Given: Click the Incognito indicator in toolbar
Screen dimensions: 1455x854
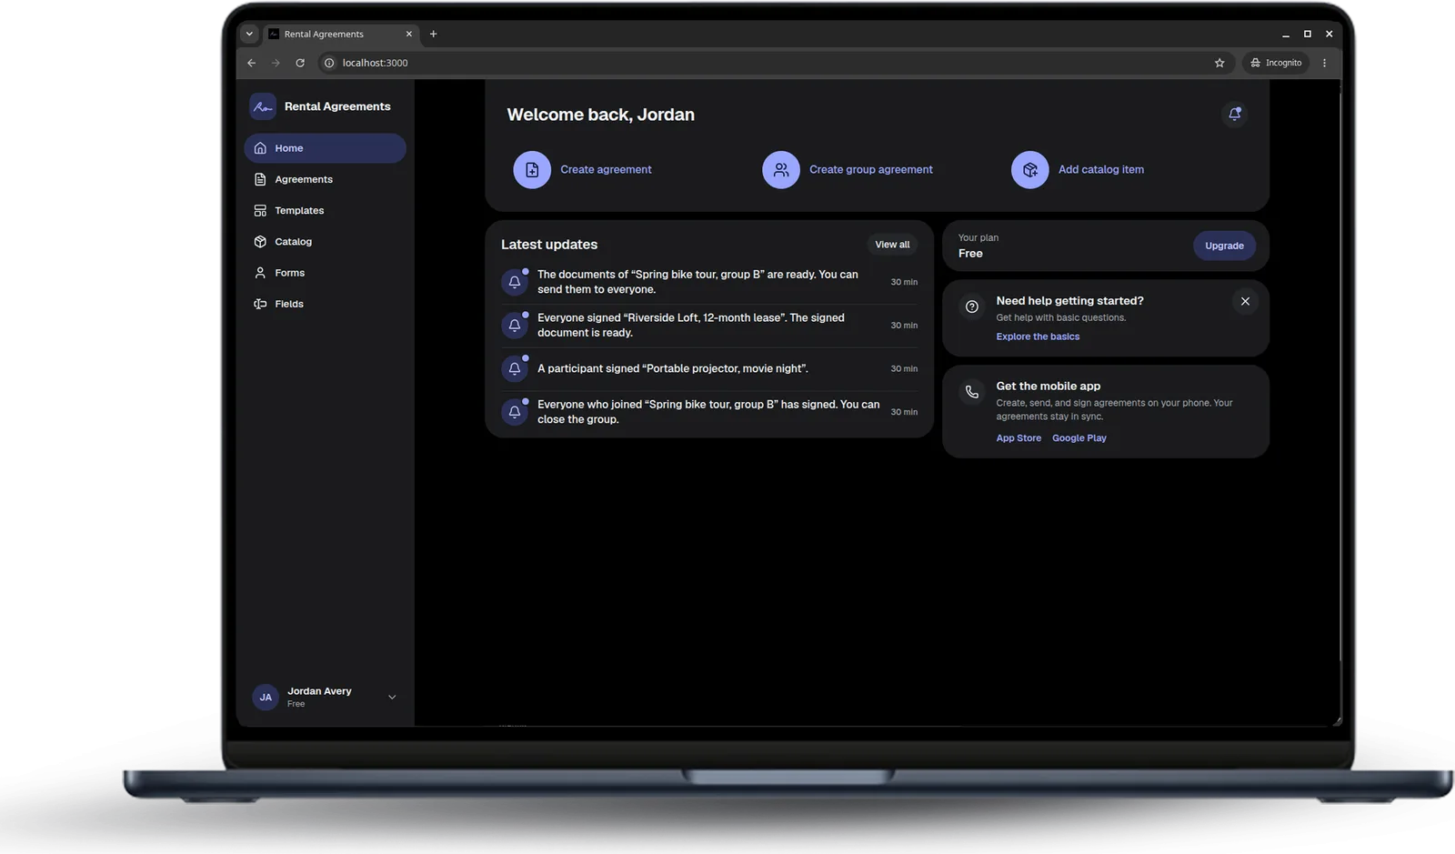Looking at the screenshot, I should [1276, 63].
